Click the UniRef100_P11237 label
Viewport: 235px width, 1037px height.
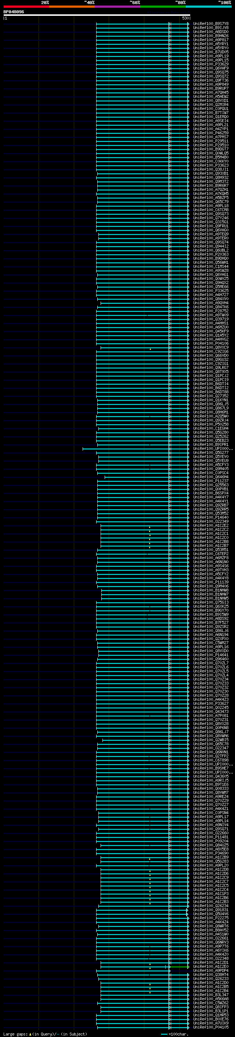(x=211, y=481)
